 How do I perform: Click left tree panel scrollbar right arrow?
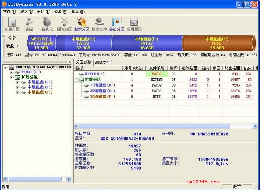(x=69, y=179)
